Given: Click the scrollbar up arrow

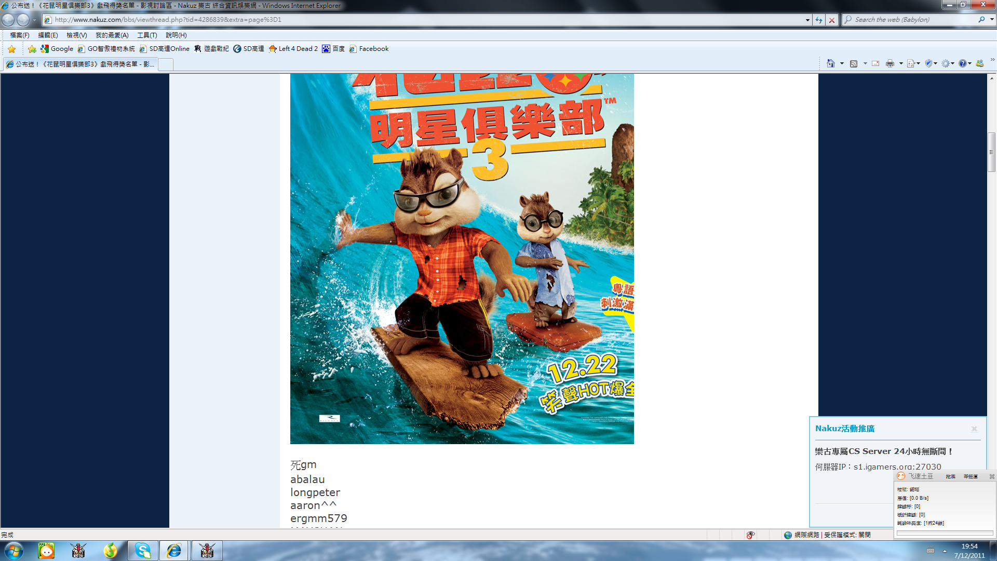Looking at the screenshot, I should pos(992,78).
